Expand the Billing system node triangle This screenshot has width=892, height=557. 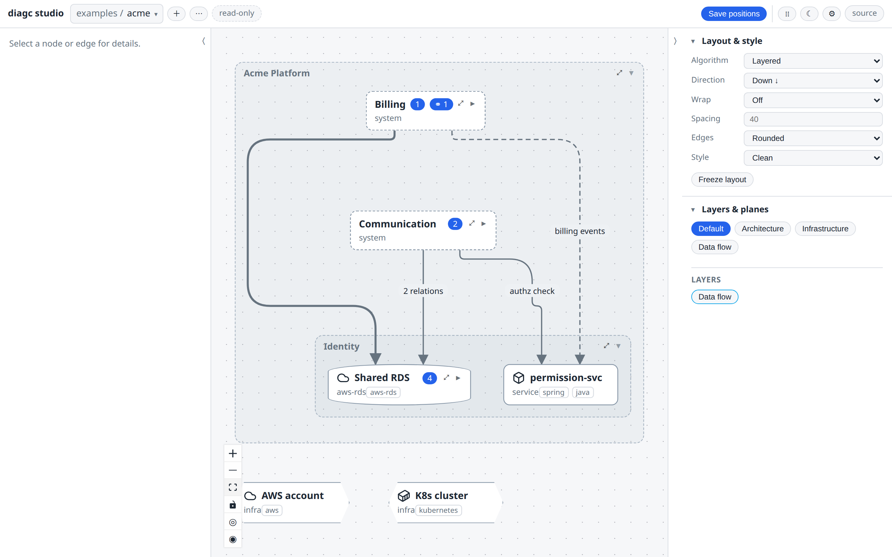pos(473,104)
